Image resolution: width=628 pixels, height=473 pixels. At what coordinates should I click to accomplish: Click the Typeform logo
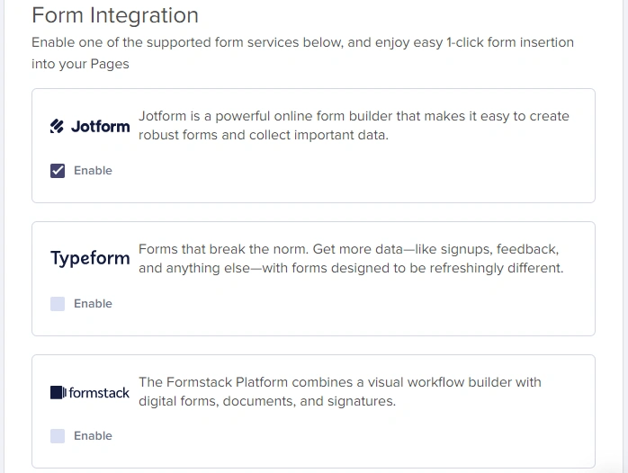pos(90,259)
